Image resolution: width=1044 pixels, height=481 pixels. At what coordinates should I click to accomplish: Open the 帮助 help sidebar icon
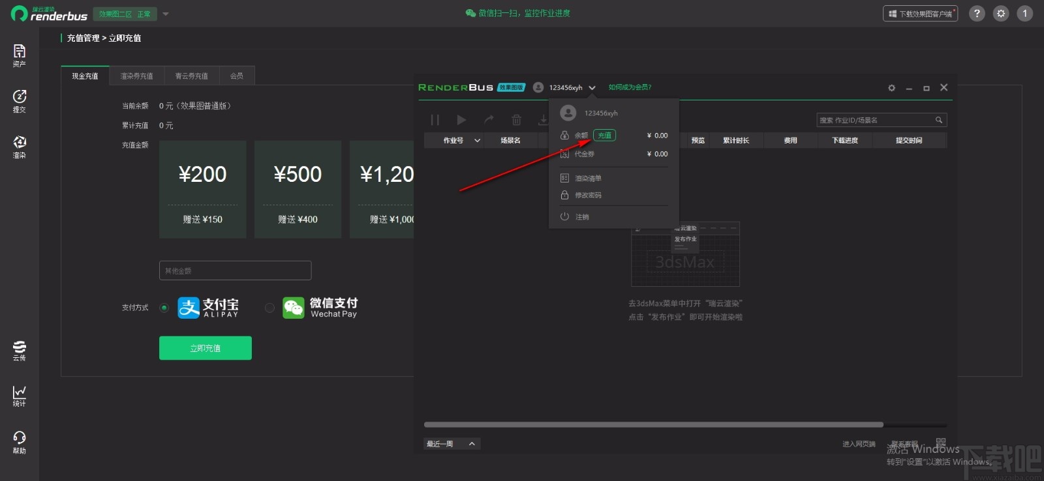20,443
